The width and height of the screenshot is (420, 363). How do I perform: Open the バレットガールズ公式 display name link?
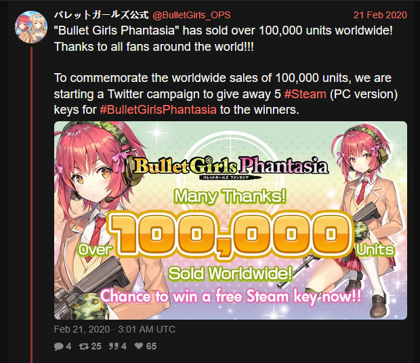click(101, 15)
